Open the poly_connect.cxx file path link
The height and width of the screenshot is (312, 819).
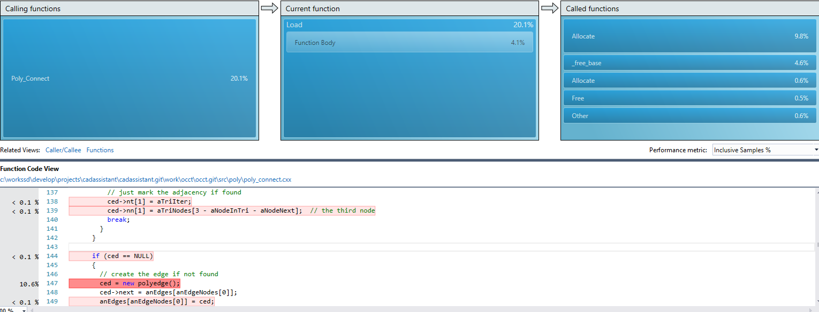coord(146,180)
